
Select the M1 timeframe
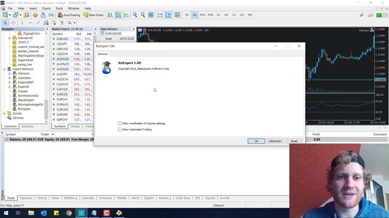(x=187, y=15)
